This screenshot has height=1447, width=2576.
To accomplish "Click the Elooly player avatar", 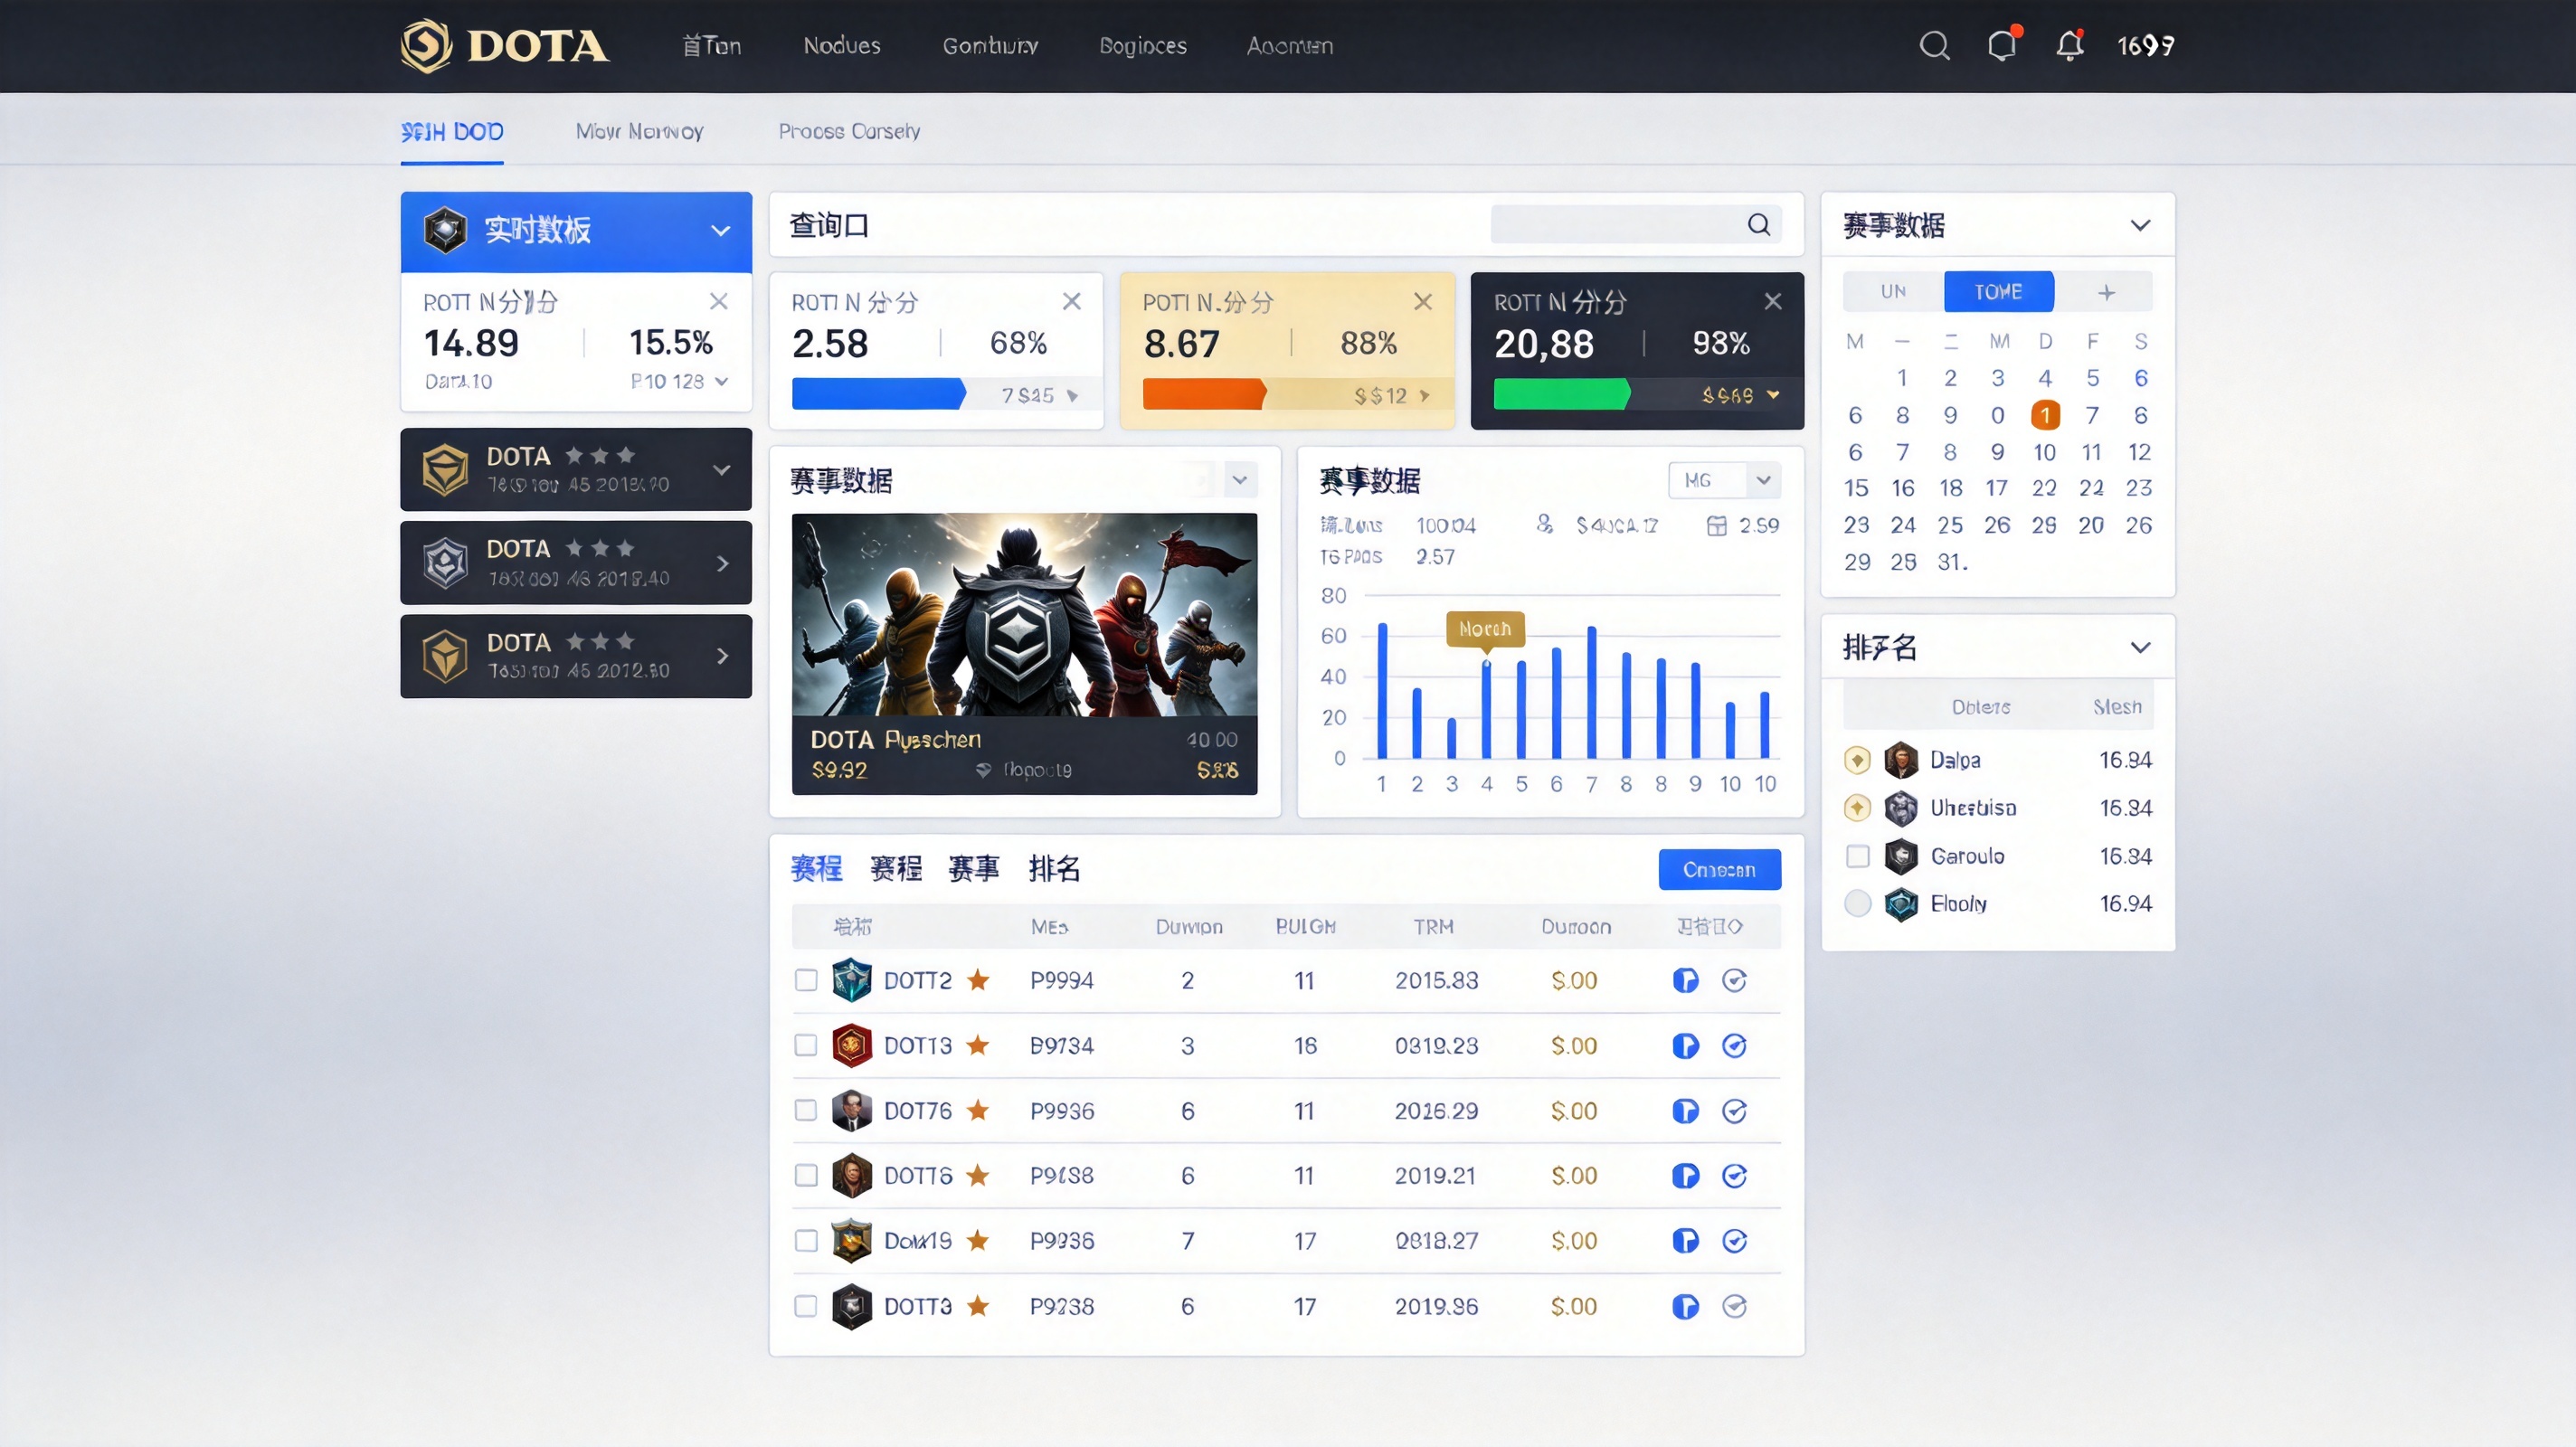I will coord(1900,904).
